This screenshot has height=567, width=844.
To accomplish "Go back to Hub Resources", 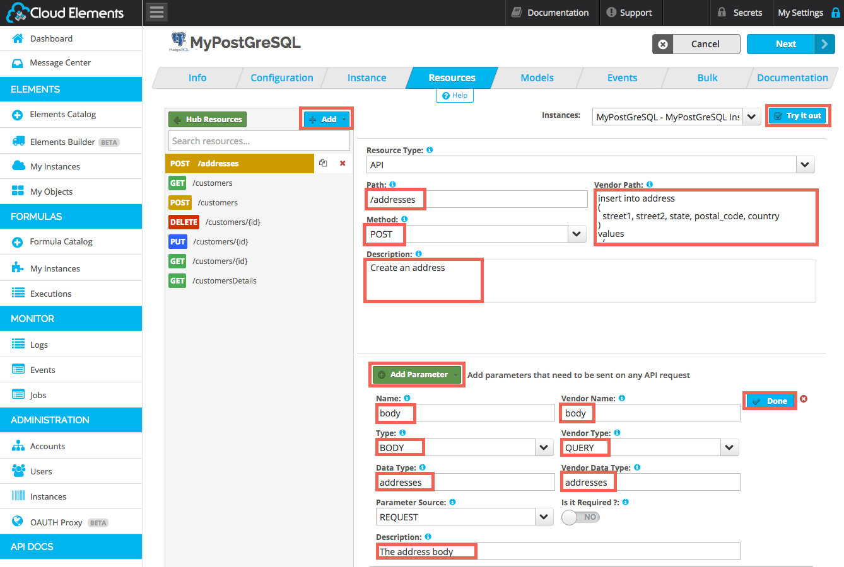I will click(207, 119).
